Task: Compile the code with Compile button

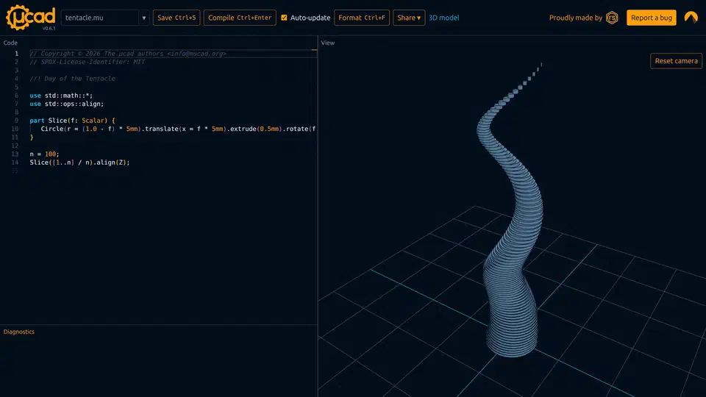Action: [240, 18]
